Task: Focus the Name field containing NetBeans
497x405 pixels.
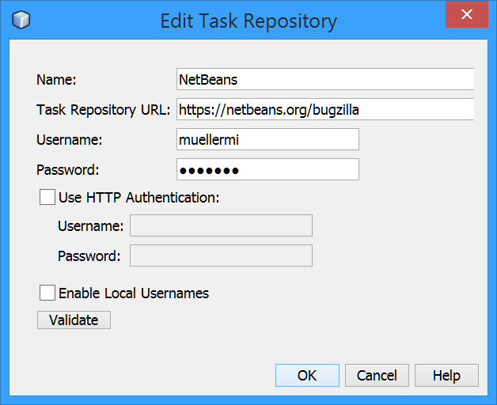Action: pos(325,79)
